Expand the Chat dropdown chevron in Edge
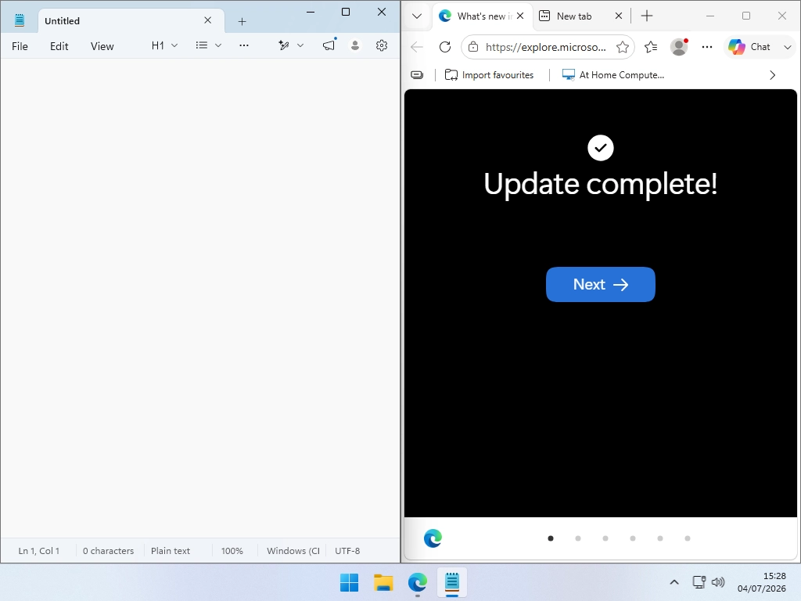 (x=787, y=47)
